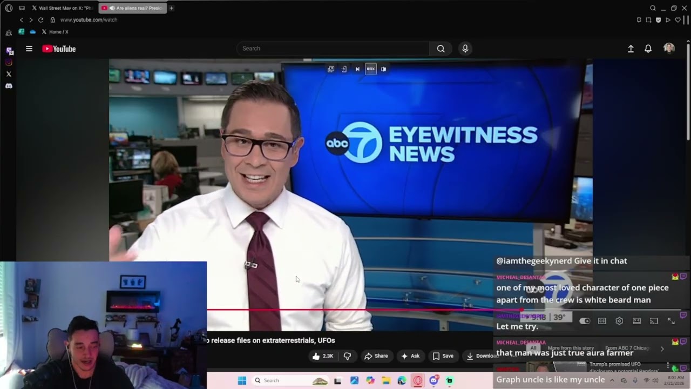Open the Windows Start menu
691x389 pixels.
click(242, 380)
